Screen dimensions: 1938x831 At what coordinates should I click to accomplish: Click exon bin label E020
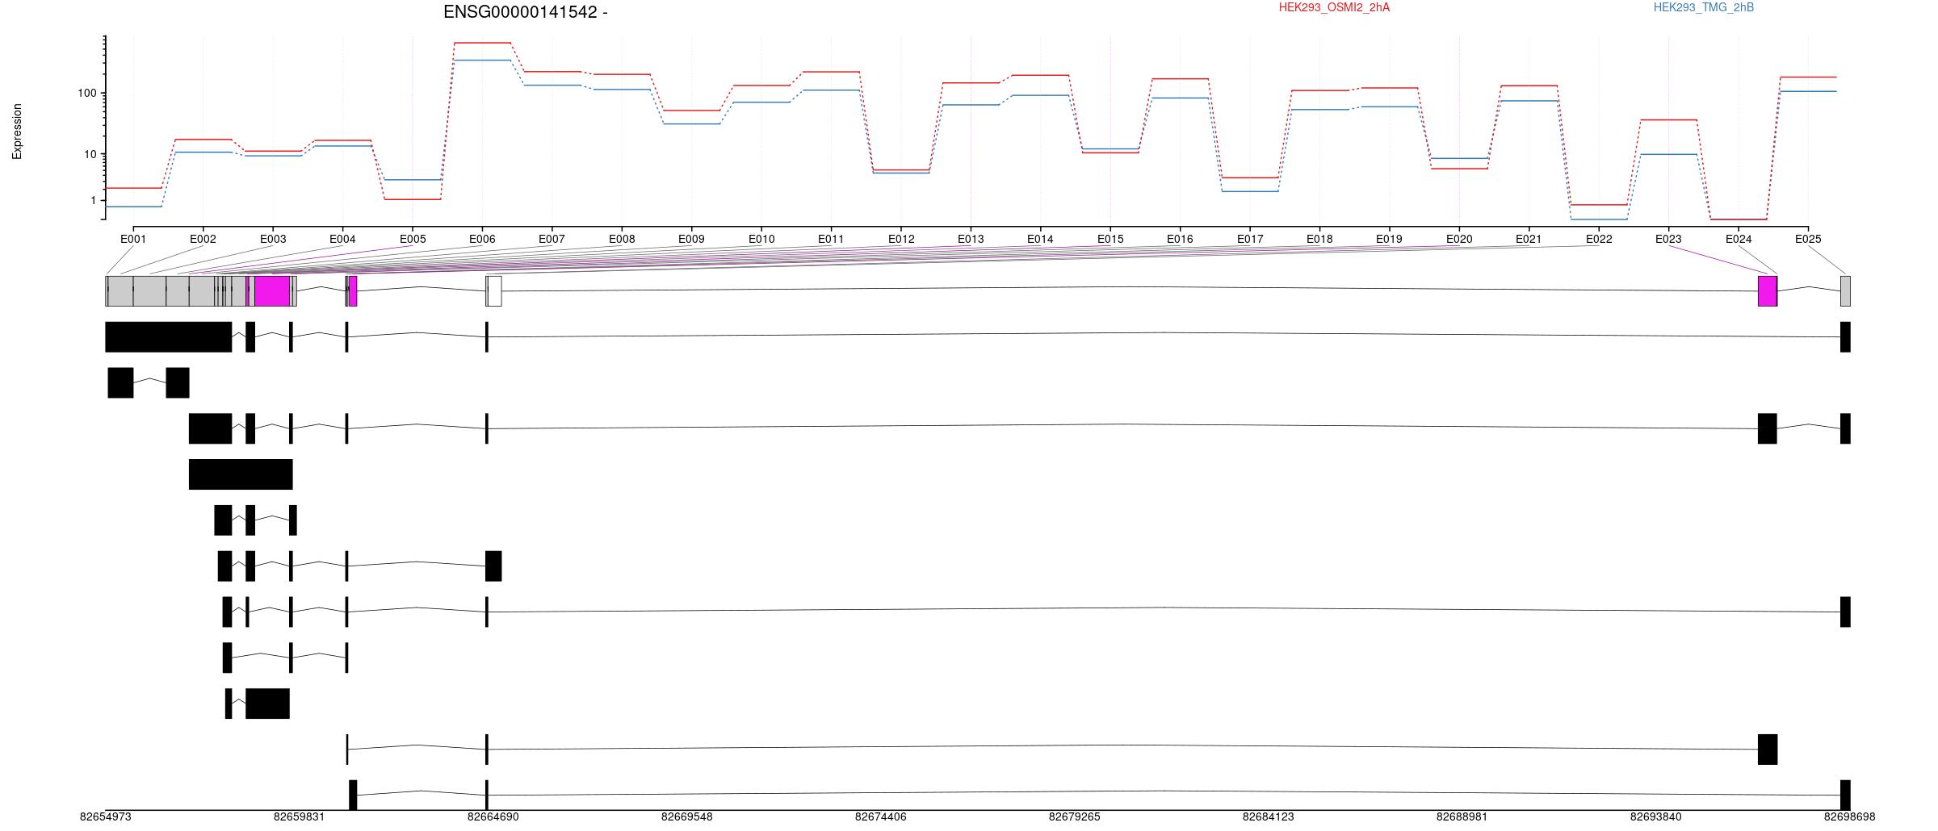[1459, 239]
